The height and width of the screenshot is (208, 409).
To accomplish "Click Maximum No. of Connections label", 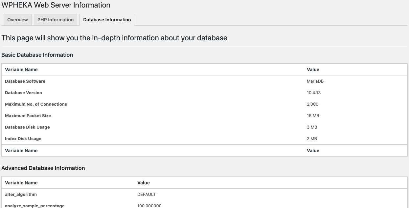I will pos(36,104).
